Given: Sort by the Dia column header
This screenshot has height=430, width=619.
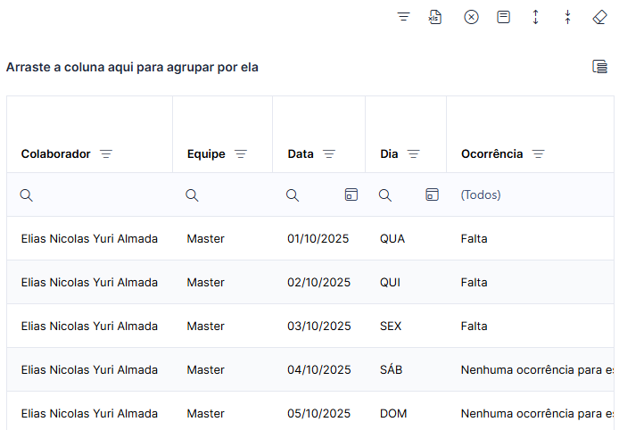Looking at the screenshot, I should [389, 154].
